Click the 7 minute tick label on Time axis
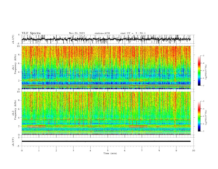The width and height of the screenshot is (218, 169). [142, 150]
